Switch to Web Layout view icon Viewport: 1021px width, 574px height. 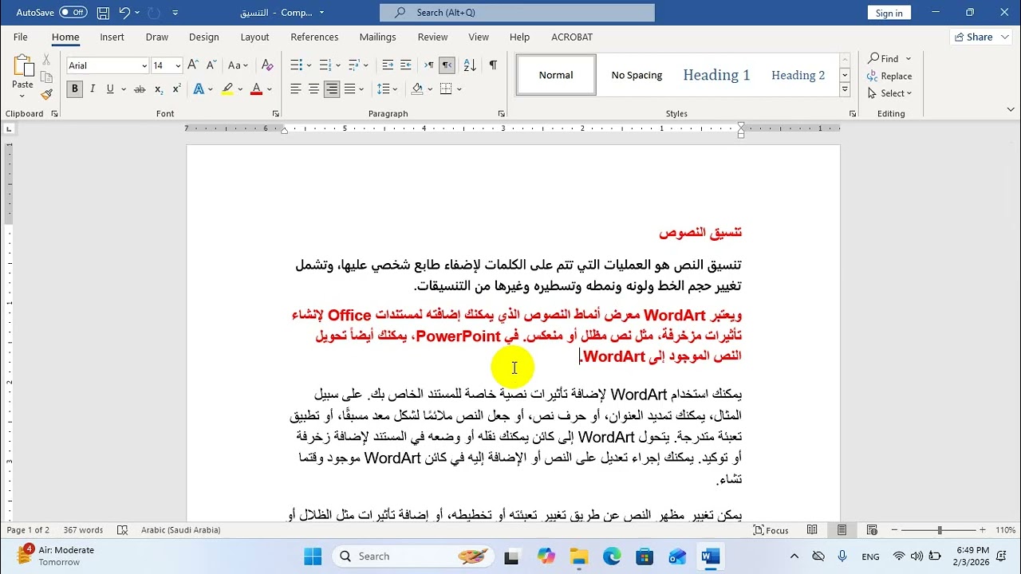coord(872,530)
